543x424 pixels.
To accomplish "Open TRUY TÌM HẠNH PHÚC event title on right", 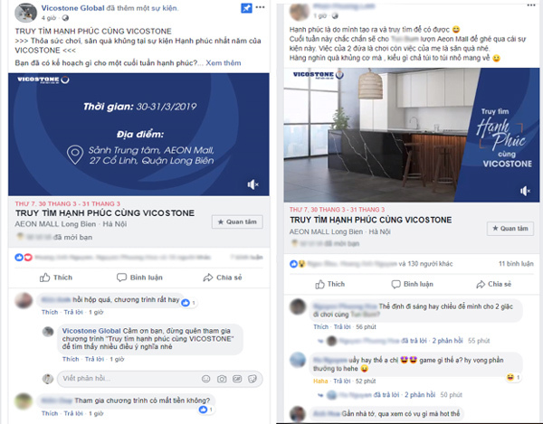I will (x=370, y=220).
